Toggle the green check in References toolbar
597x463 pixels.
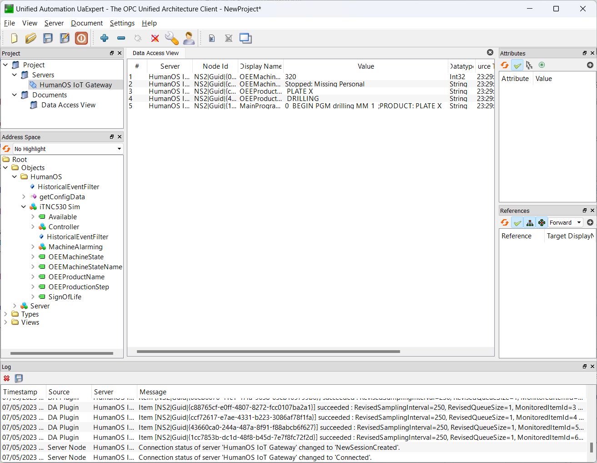pos(517,222)
